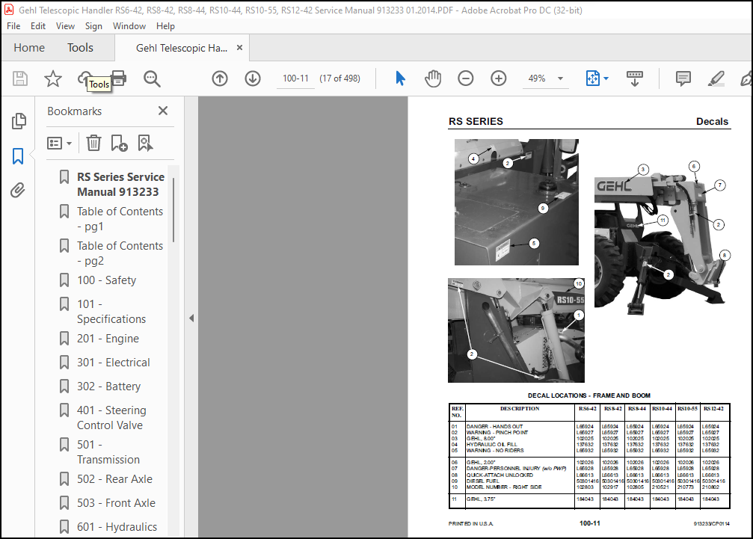Click the GEHL boom decal photo
753x539 pixels.
coord(663,238)
